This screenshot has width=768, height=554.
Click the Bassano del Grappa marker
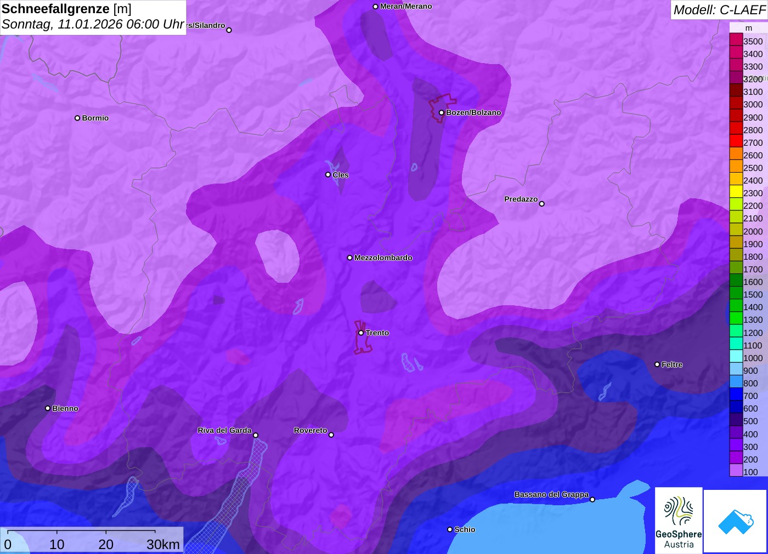(592, 499)
